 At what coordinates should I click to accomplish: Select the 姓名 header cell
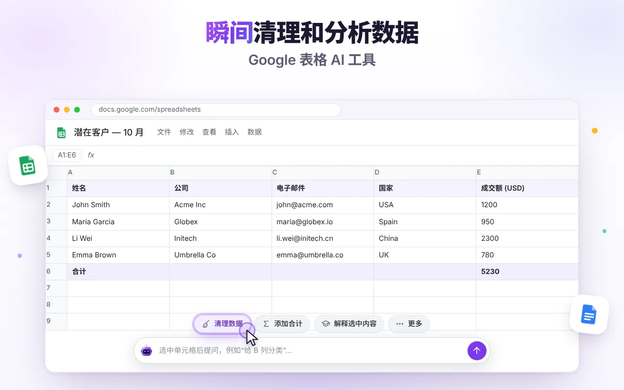click(118, 188)
